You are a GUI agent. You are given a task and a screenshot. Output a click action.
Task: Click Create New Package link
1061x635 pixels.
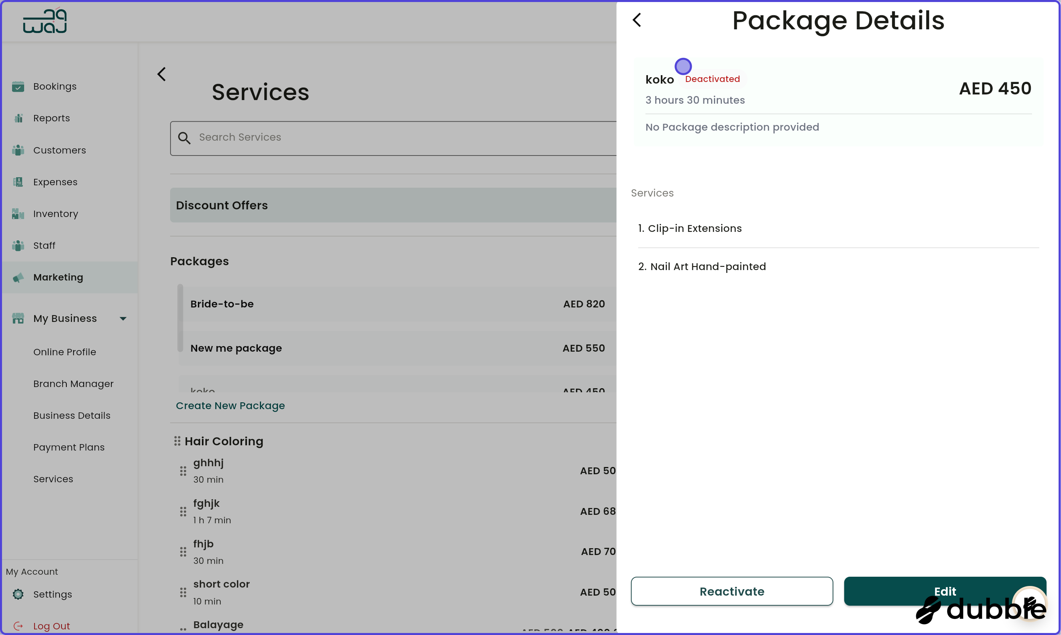point(230,406)
